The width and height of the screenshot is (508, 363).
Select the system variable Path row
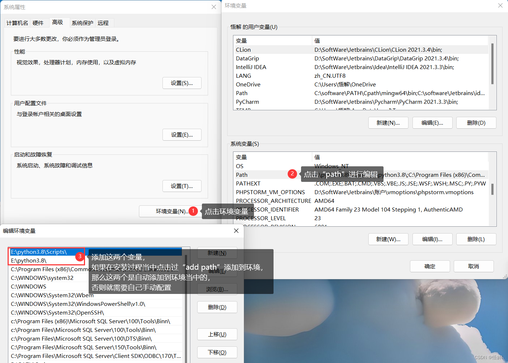pyautogui.click(x=361, y=175)
